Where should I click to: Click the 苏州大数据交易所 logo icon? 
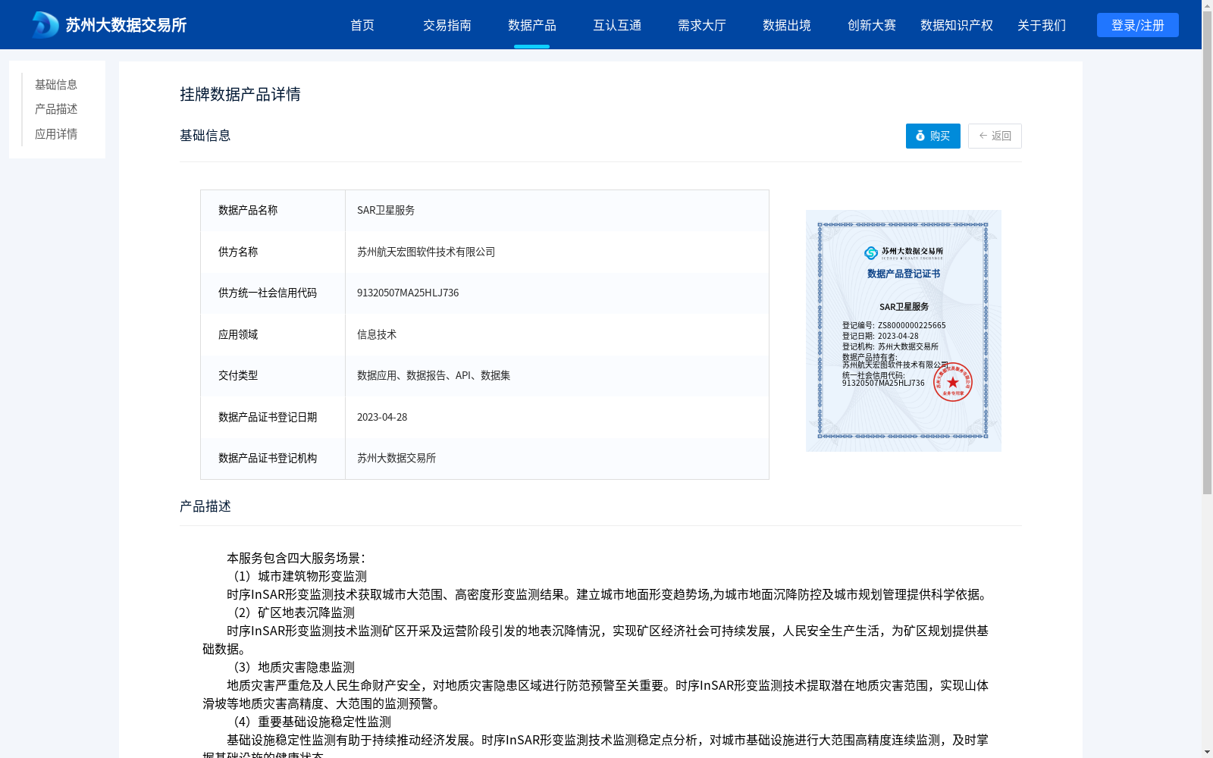click(x=45, y=25)
